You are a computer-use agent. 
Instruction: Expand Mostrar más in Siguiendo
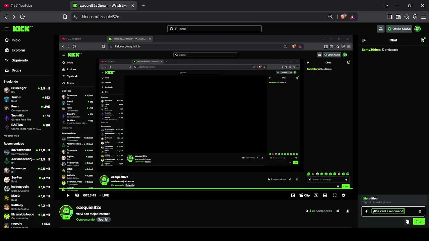point(11,136)
